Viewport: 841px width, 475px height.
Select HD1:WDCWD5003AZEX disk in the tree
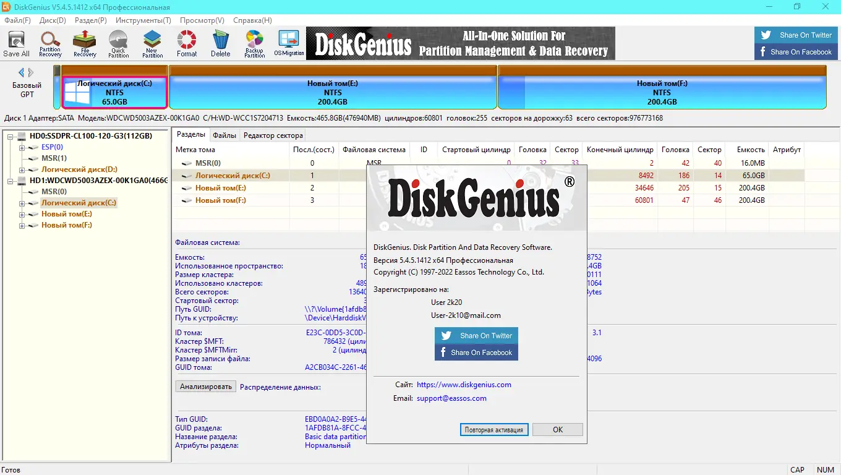pyautogui.click(x=98, y=181)
